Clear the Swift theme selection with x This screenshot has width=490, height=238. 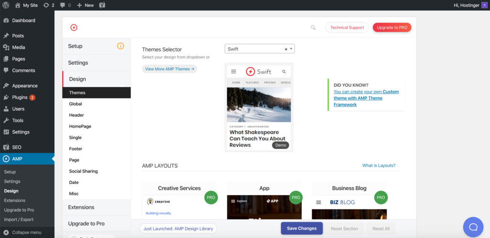point(286,49)
